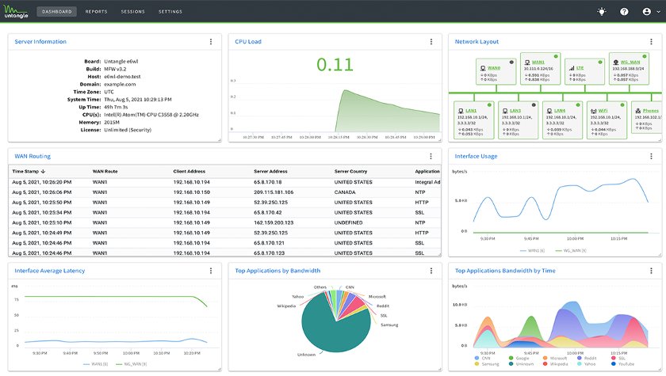The height and width of the screenshot is (376, 666).
Task: Click the Yahoo legend color dot
Action: [x=580, y=364]
